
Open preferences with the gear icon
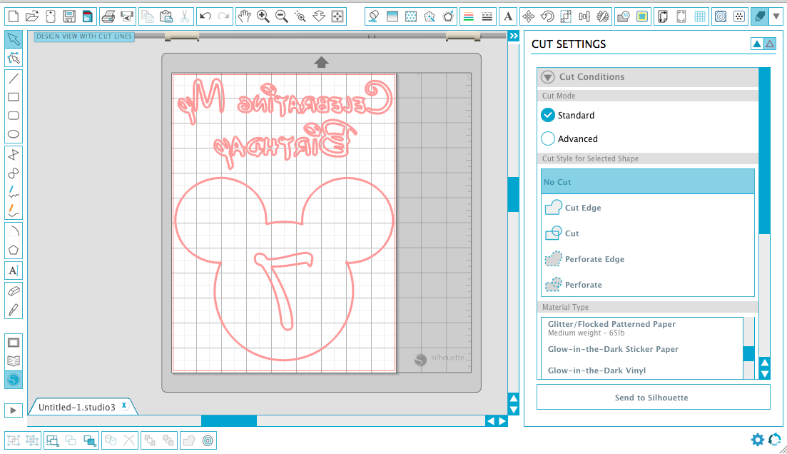click(x=757, y=440)
